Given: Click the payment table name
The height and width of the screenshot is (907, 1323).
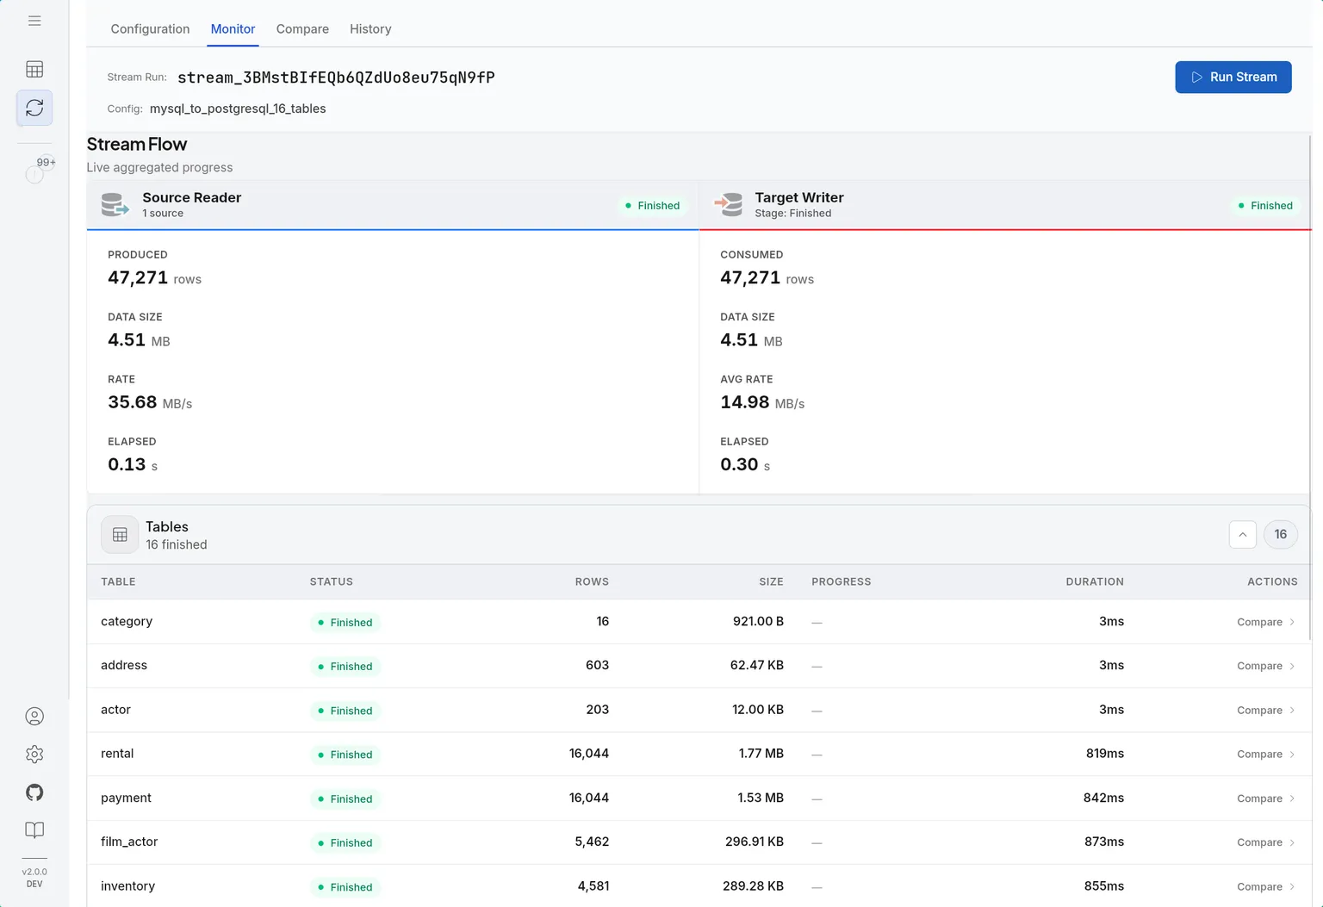Looking at the screenshot, I should click(126, 798).
